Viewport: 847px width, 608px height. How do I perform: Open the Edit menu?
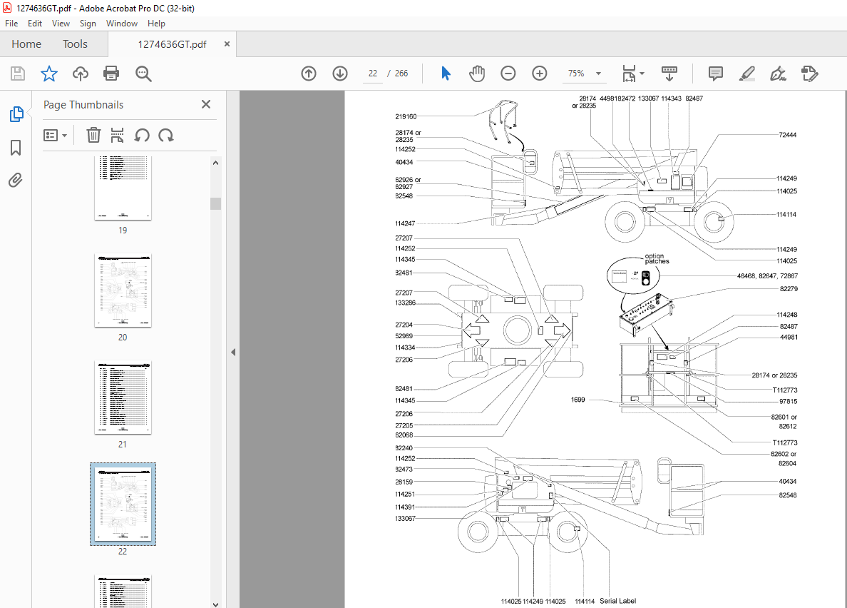tap(34, 24)
